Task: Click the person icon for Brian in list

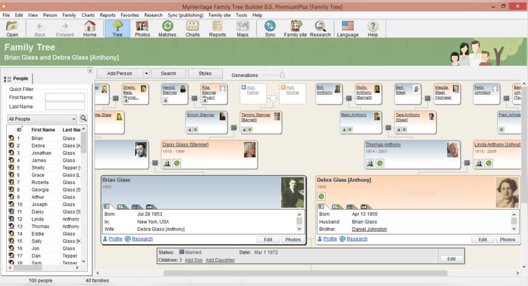Action: coord(11,138)
